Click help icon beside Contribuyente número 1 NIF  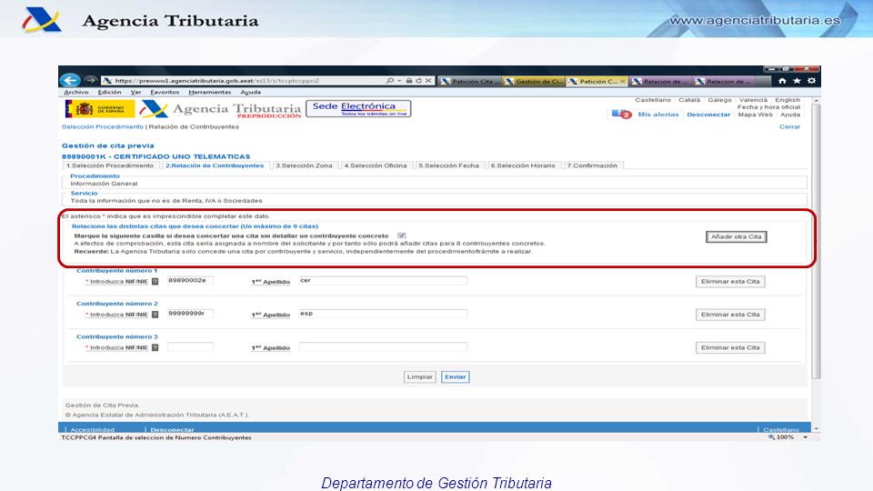[155, 282]
